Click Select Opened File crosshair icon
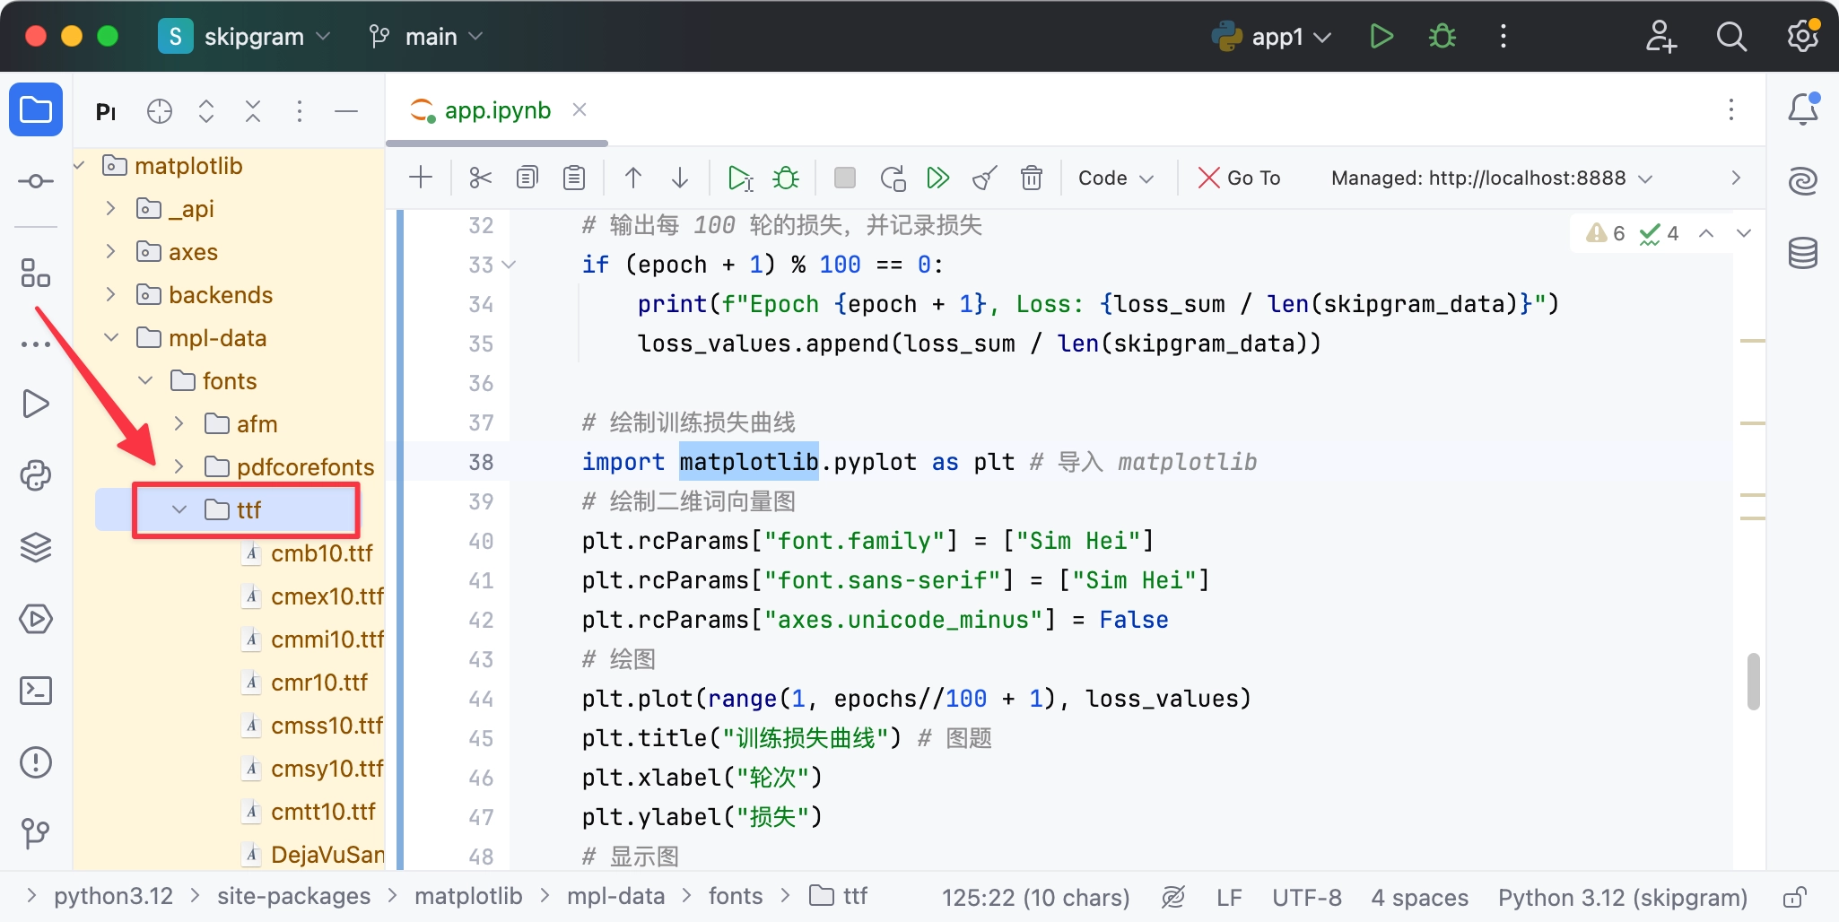 coord(160,111)
